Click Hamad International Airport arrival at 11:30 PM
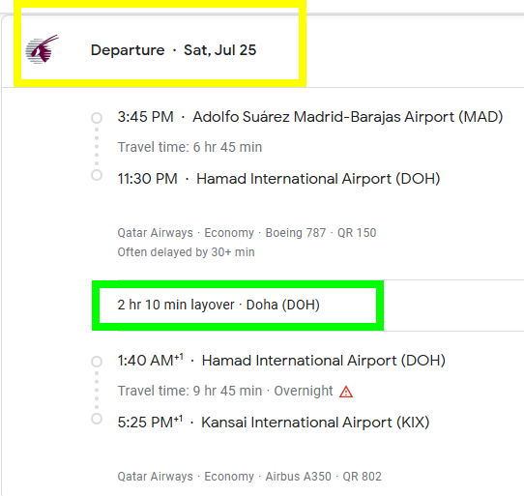The width and height of the screenshot is (524, 496). point(318,179)
